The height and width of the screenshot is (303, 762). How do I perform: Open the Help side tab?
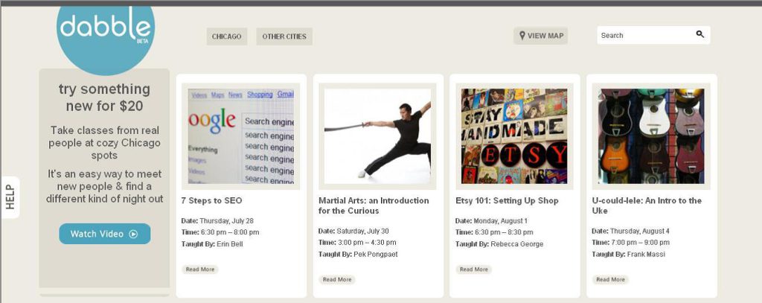tap(10, 197)
